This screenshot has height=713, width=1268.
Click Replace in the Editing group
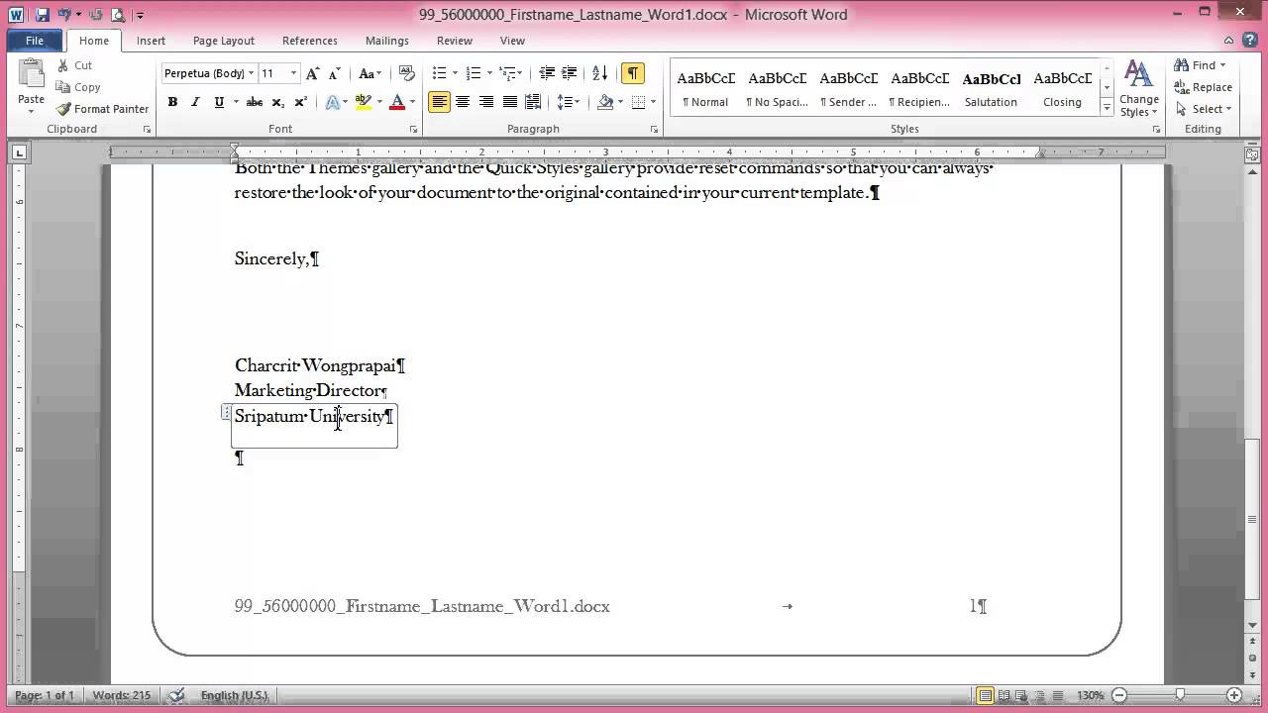pos(1203,87)
